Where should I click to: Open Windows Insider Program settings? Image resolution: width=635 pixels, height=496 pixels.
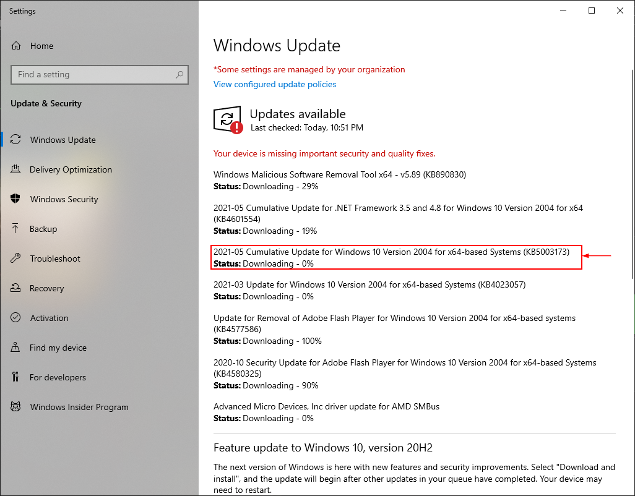point(79,407)
